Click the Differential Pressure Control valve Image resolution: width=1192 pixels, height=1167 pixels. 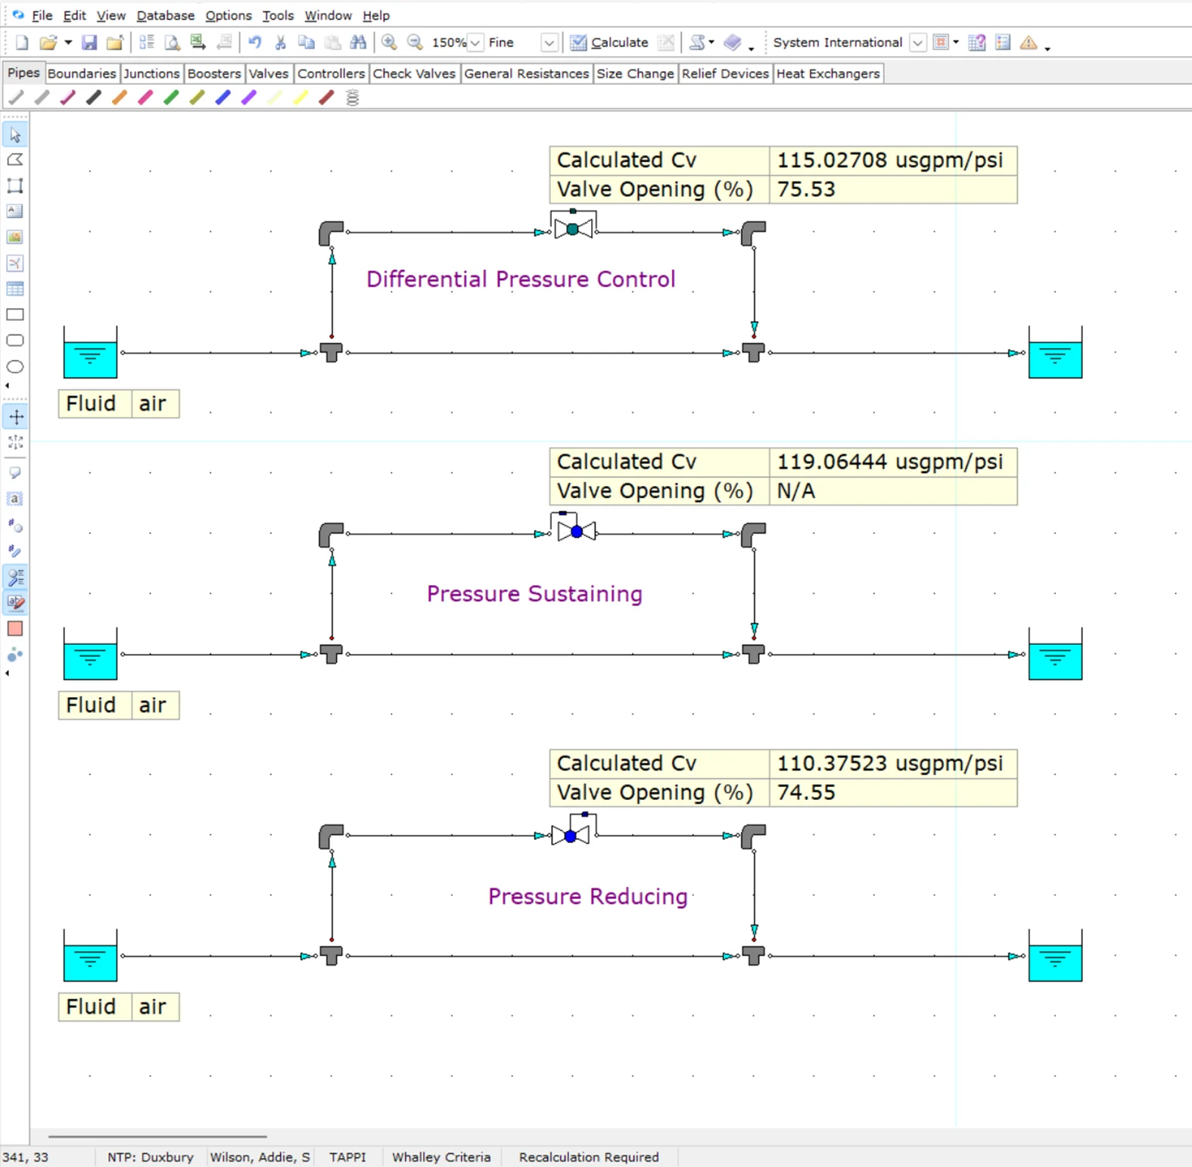573,229
